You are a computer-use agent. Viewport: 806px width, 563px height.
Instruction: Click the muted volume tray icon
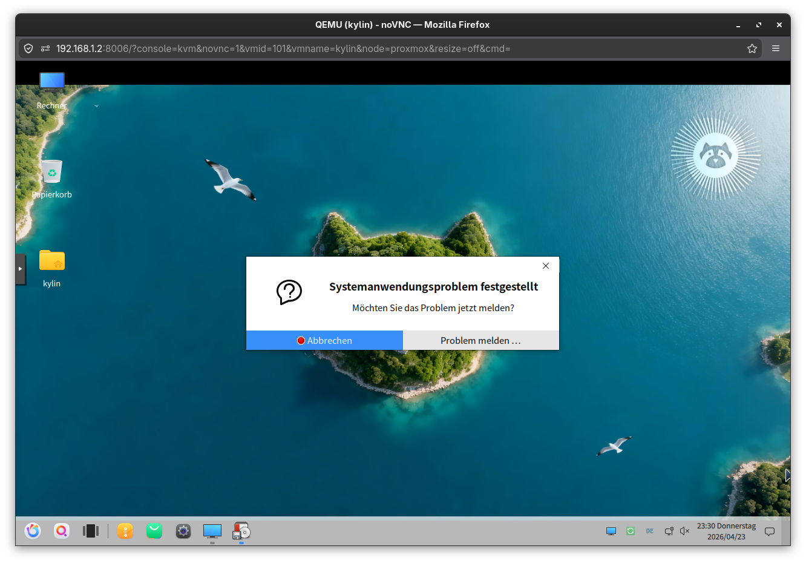pos(685,531)
